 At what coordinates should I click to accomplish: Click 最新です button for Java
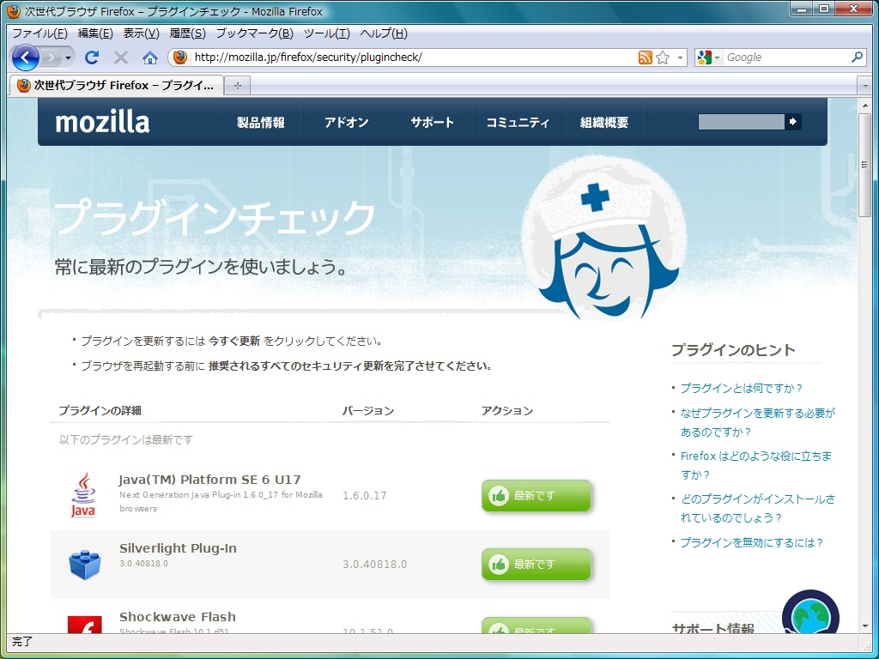[x=536, y=495]
